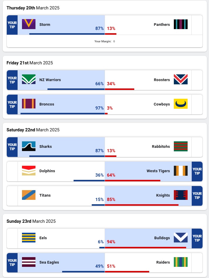The height and width of the screenshot is (278, 209).
Task: Click the Roosters team logo
Action: (x=181, y=79)
